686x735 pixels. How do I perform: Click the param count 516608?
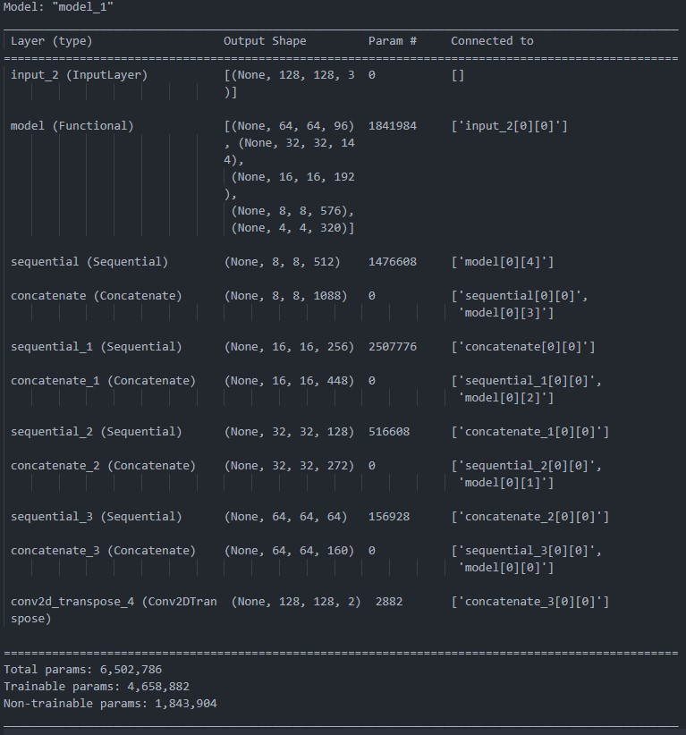click(389, 432)
